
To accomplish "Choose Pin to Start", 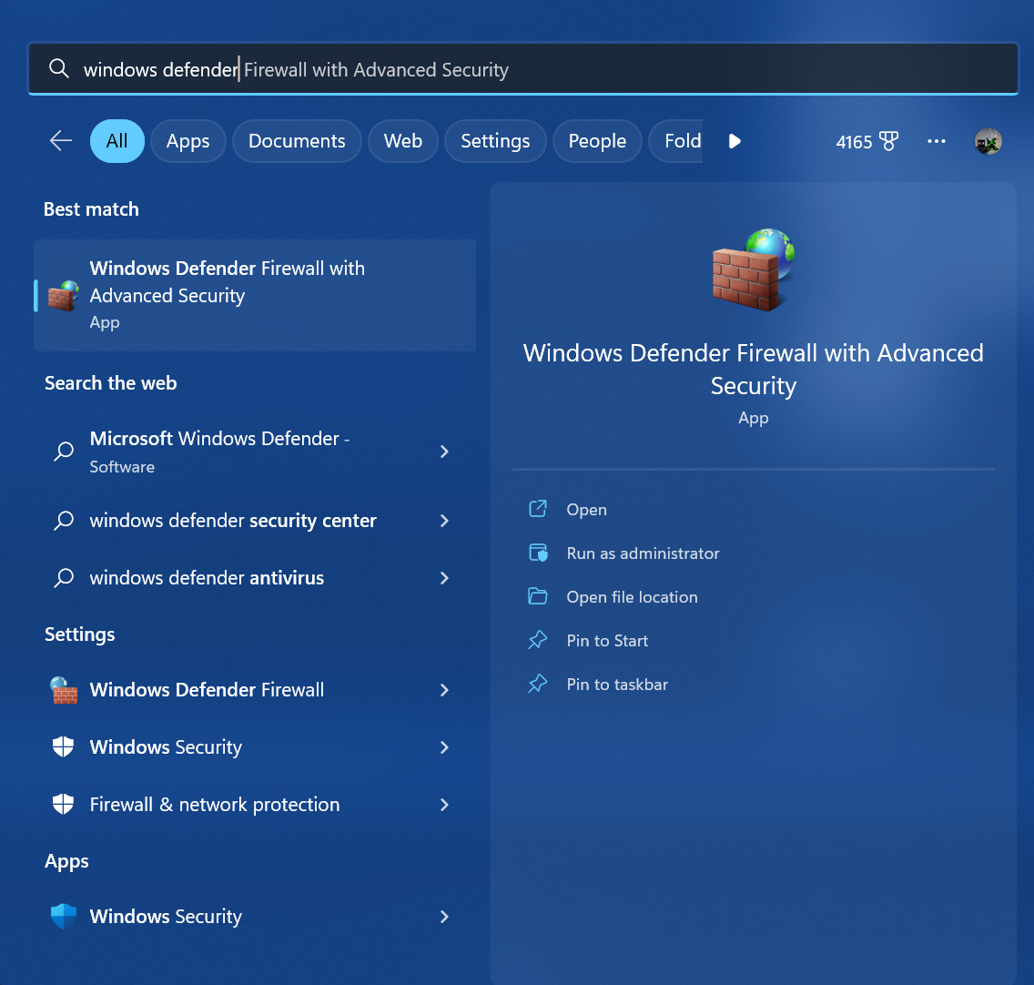I will click(607, 641).
